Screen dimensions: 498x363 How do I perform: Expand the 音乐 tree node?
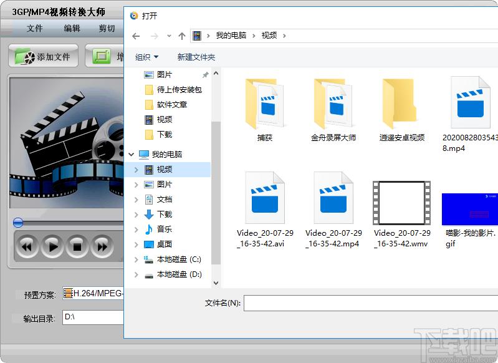coord(136,230)
